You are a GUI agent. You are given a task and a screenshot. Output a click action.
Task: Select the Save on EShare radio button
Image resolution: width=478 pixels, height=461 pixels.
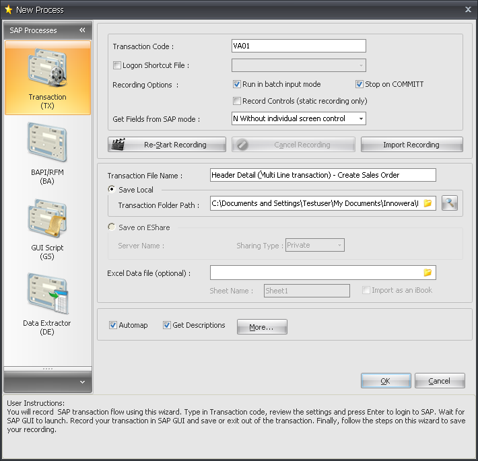click(112, 227)
